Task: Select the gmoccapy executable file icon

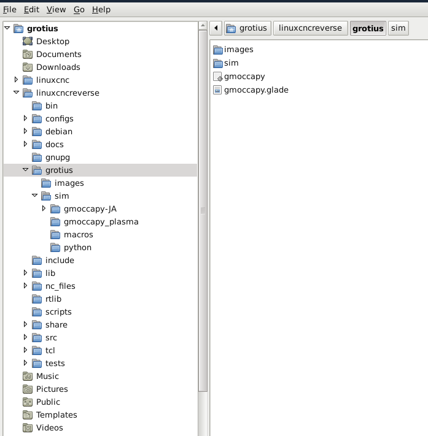Action: pos(217,77)
